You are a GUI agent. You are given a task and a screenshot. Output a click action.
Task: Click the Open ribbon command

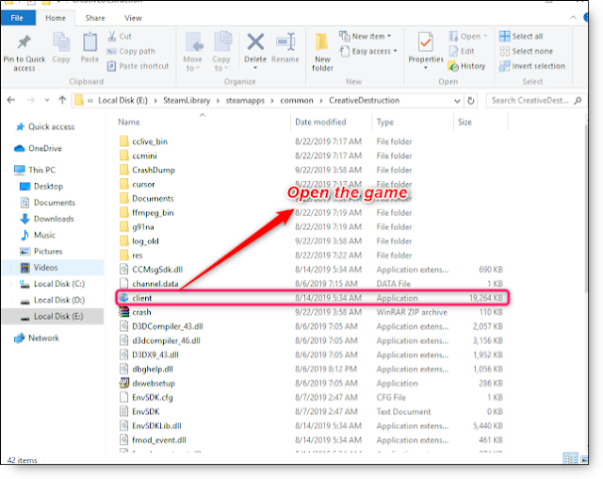467,36
